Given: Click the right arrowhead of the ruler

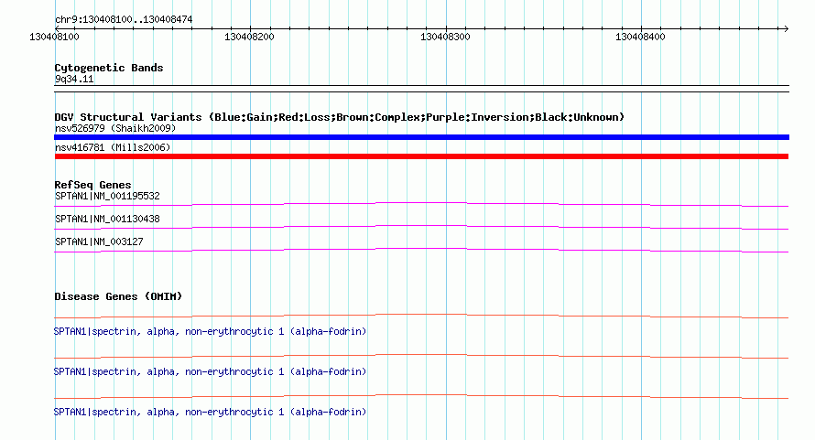Looking at the screenshot, I should tap(786, 29).
